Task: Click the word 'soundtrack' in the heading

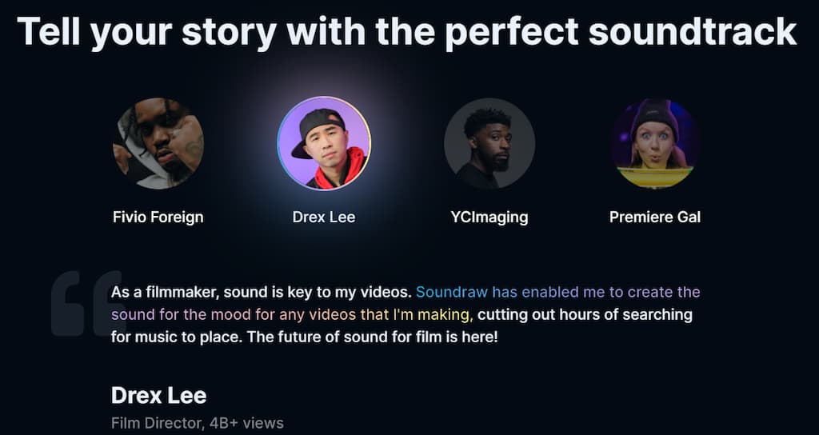Action: click(693, 31)
